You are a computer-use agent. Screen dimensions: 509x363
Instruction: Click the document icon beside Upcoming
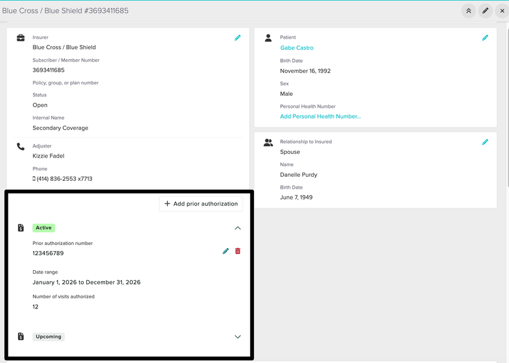(21, 337)
